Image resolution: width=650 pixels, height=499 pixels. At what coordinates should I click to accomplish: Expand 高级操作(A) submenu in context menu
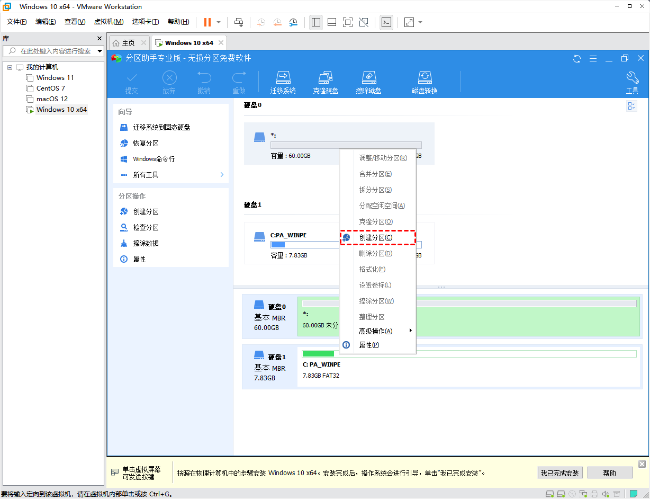click(377, 331)
